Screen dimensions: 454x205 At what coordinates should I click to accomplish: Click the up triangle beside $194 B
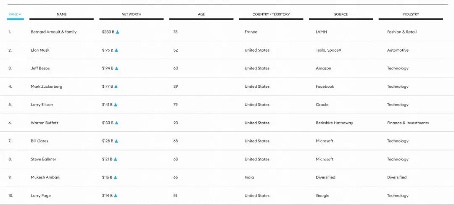coord(117,68)
